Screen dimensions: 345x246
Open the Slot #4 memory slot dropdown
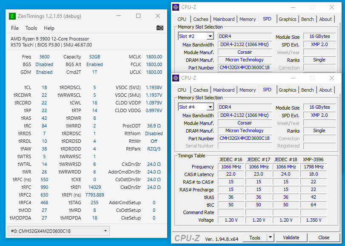(x=211, y=107)
